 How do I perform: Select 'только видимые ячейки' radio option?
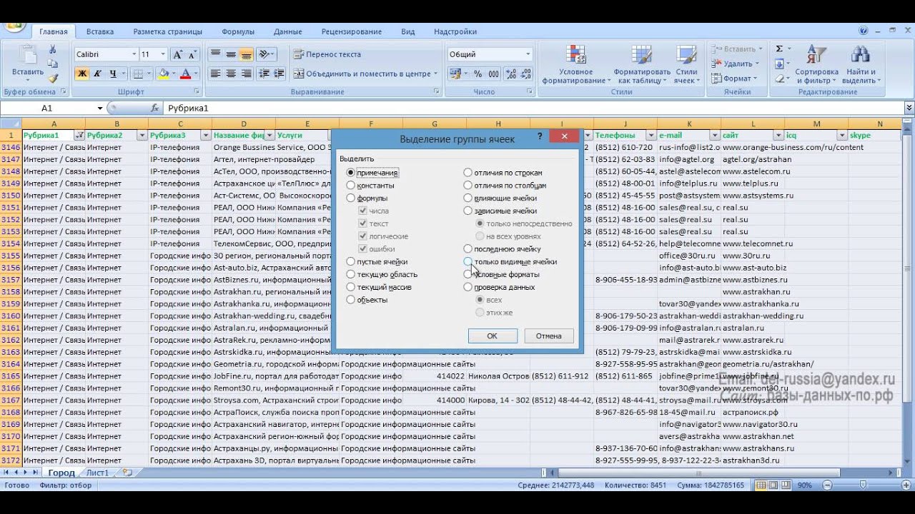tap(468, 262)
